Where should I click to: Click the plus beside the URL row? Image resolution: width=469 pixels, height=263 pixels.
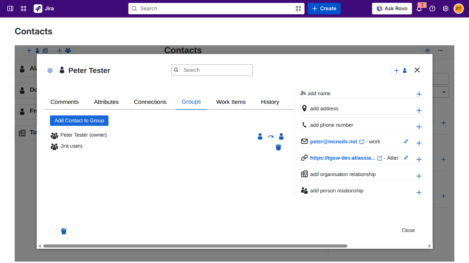pyautogui.click(x=419, y=160)
